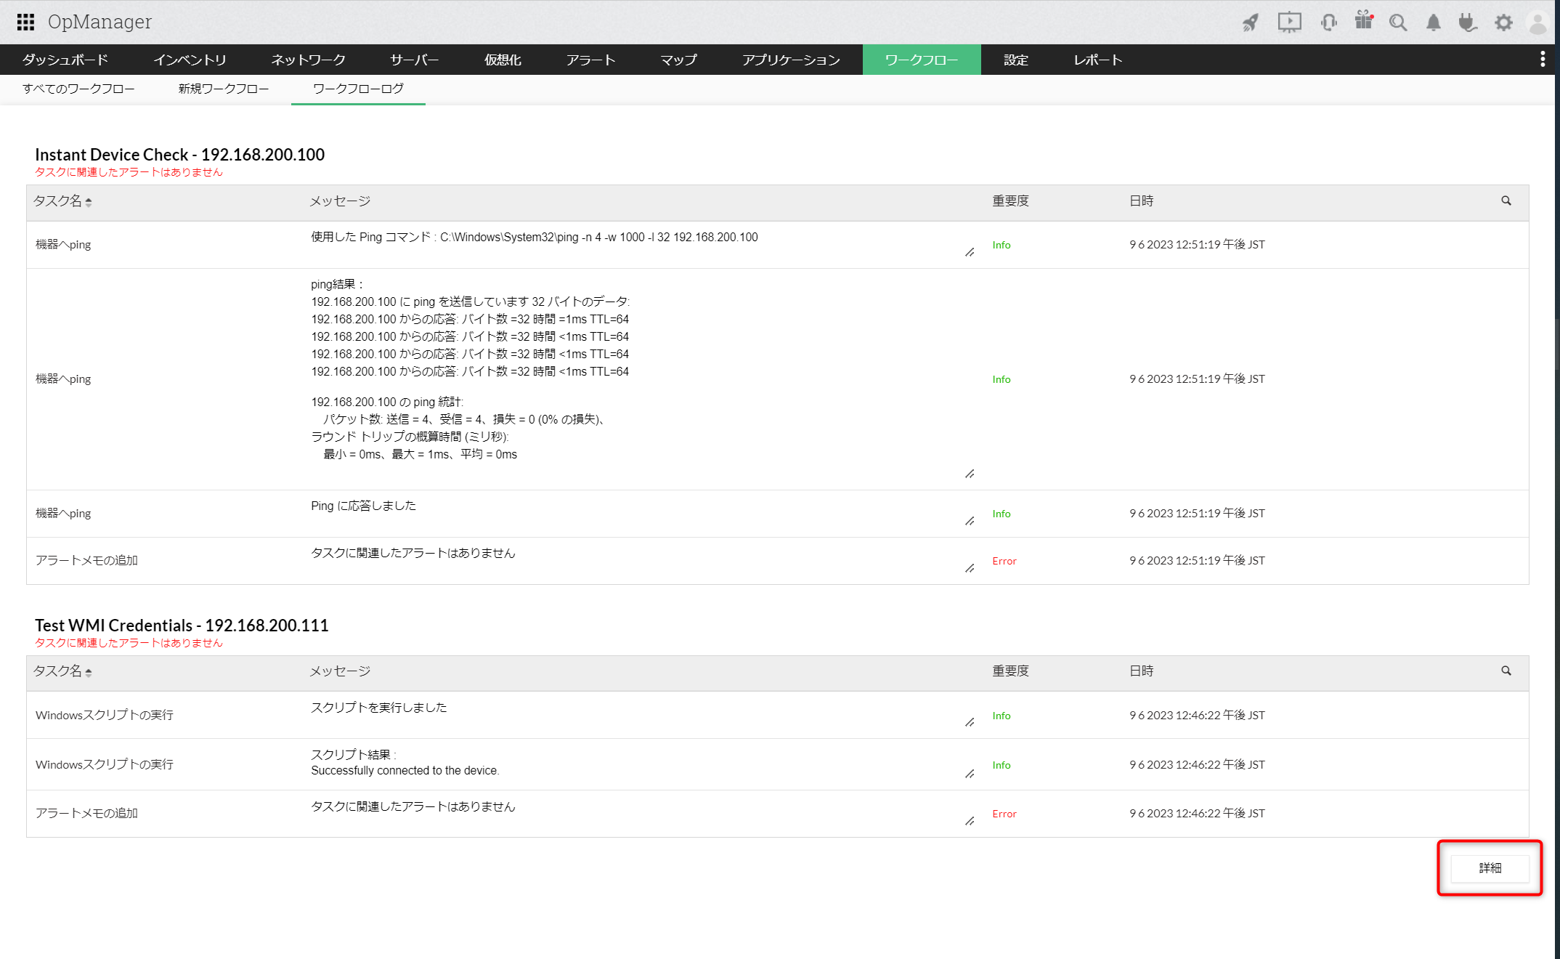Click the header global search magnifier
The image size is (1560, 959).
(1397, 23)
